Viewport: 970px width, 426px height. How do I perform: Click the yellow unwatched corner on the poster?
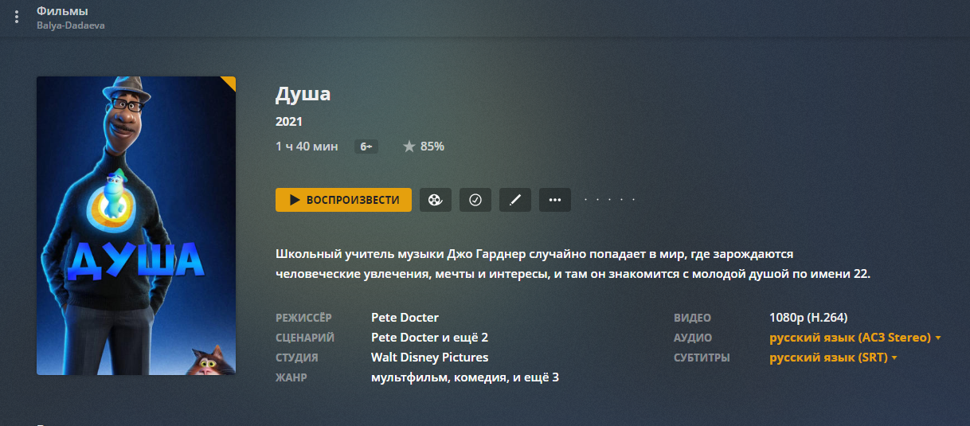229,82
